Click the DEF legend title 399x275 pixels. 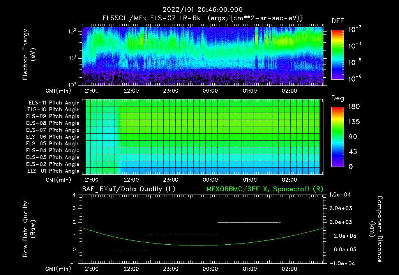click(x=338, y=21)
